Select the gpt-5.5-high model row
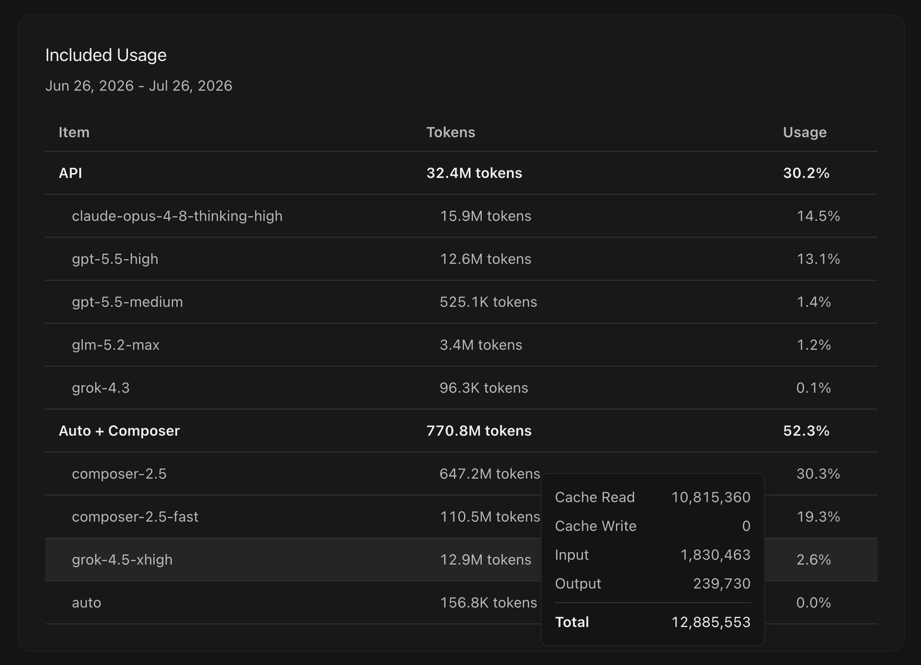 461,259
